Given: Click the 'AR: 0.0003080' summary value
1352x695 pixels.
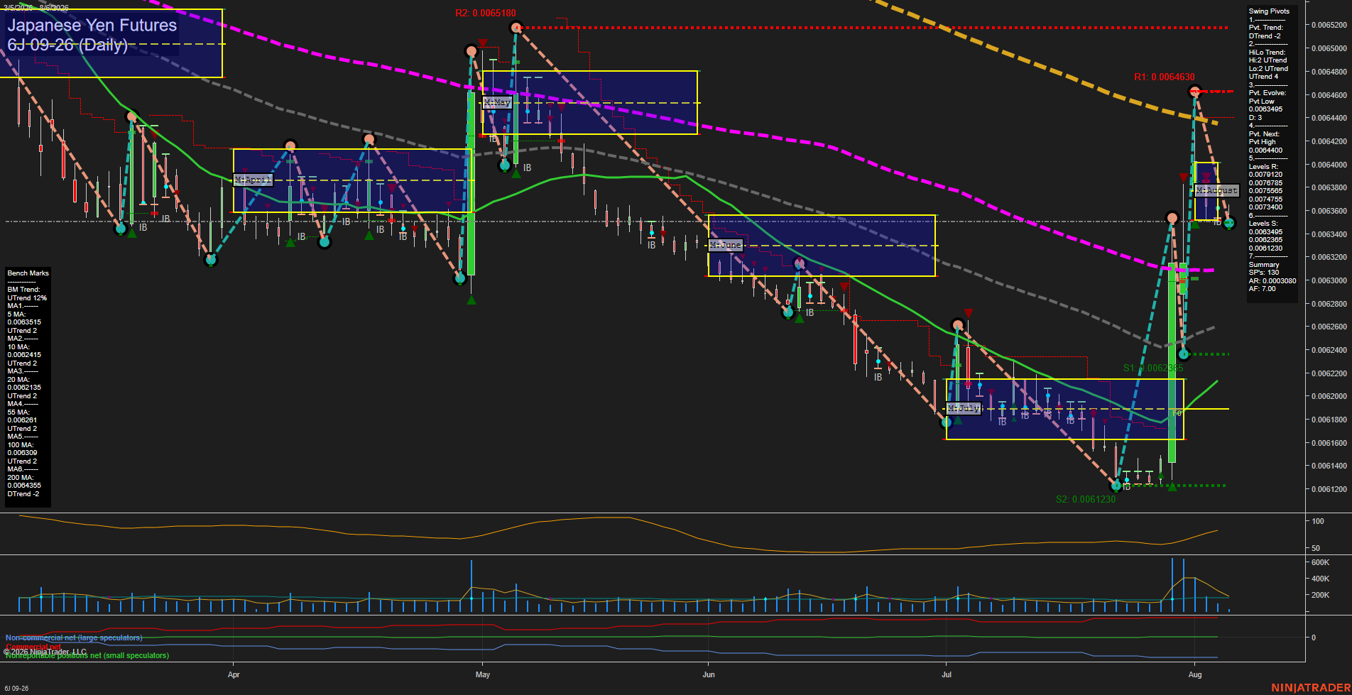Looking at the screenshot, I should [x=1272, y=281].
